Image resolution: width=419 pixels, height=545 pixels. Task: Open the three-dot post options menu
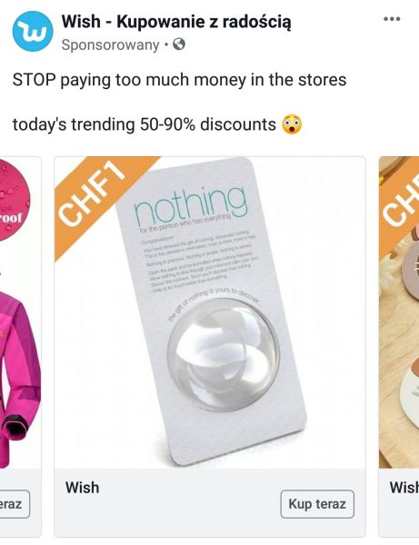pos(392,19)
